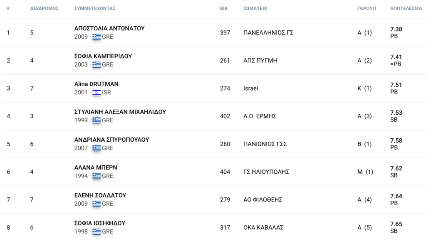
Task: Click the Greek flag beside ΑΛΑΝΑ ΜΠΕΡΝ
Action: pyautogui.click(x=97, y=176)
